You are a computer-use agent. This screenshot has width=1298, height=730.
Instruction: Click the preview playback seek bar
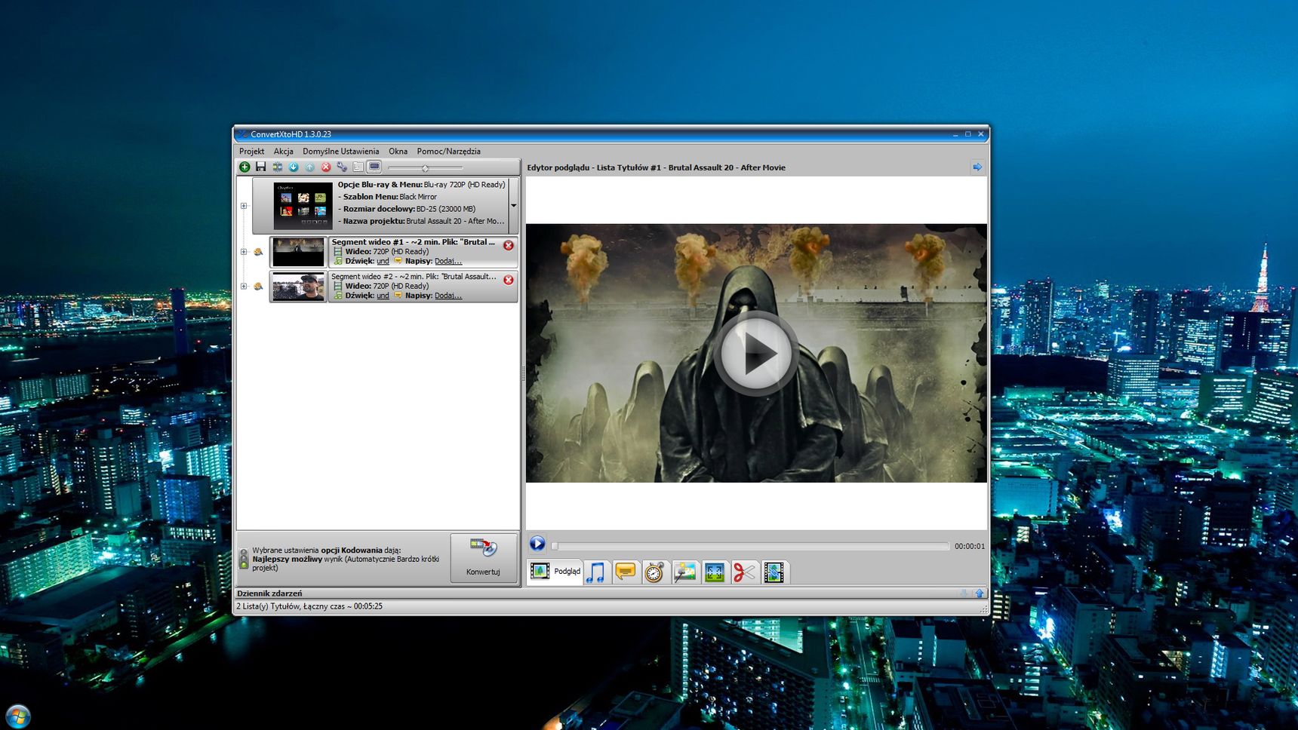pyautogui.click(x=750, y=546)
